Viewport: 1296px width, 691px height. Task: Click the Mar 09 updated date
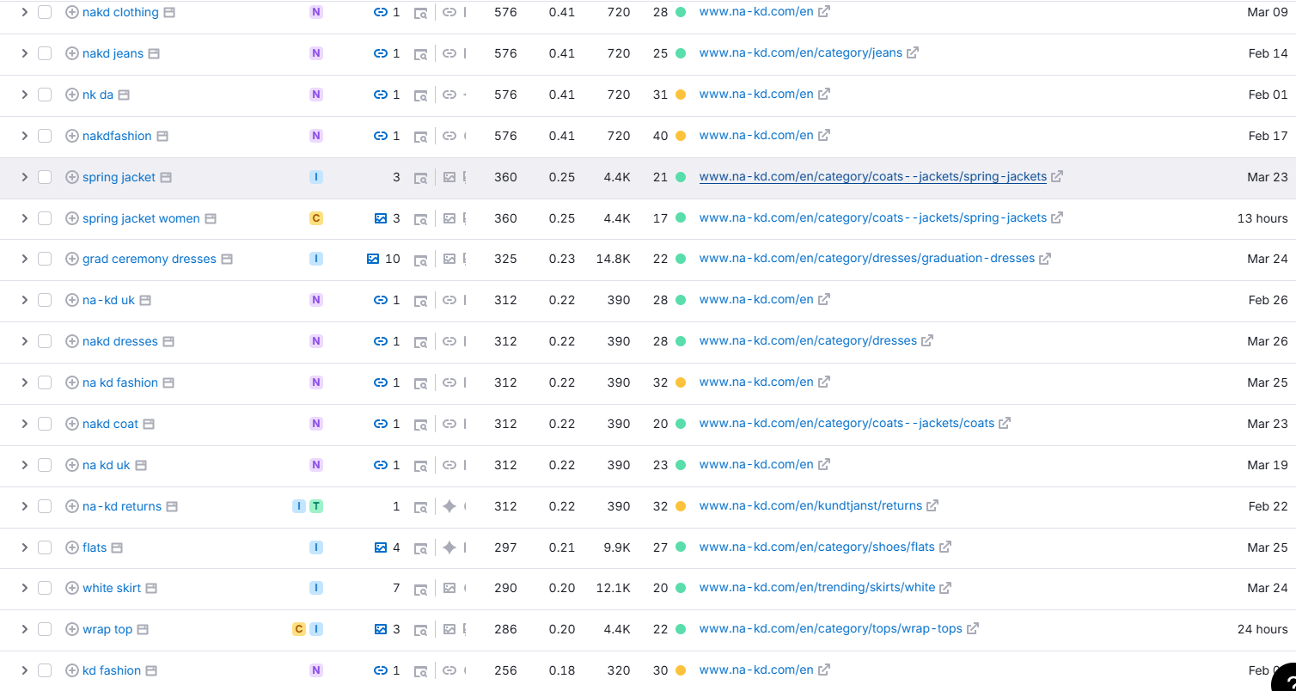point(1268,12)
